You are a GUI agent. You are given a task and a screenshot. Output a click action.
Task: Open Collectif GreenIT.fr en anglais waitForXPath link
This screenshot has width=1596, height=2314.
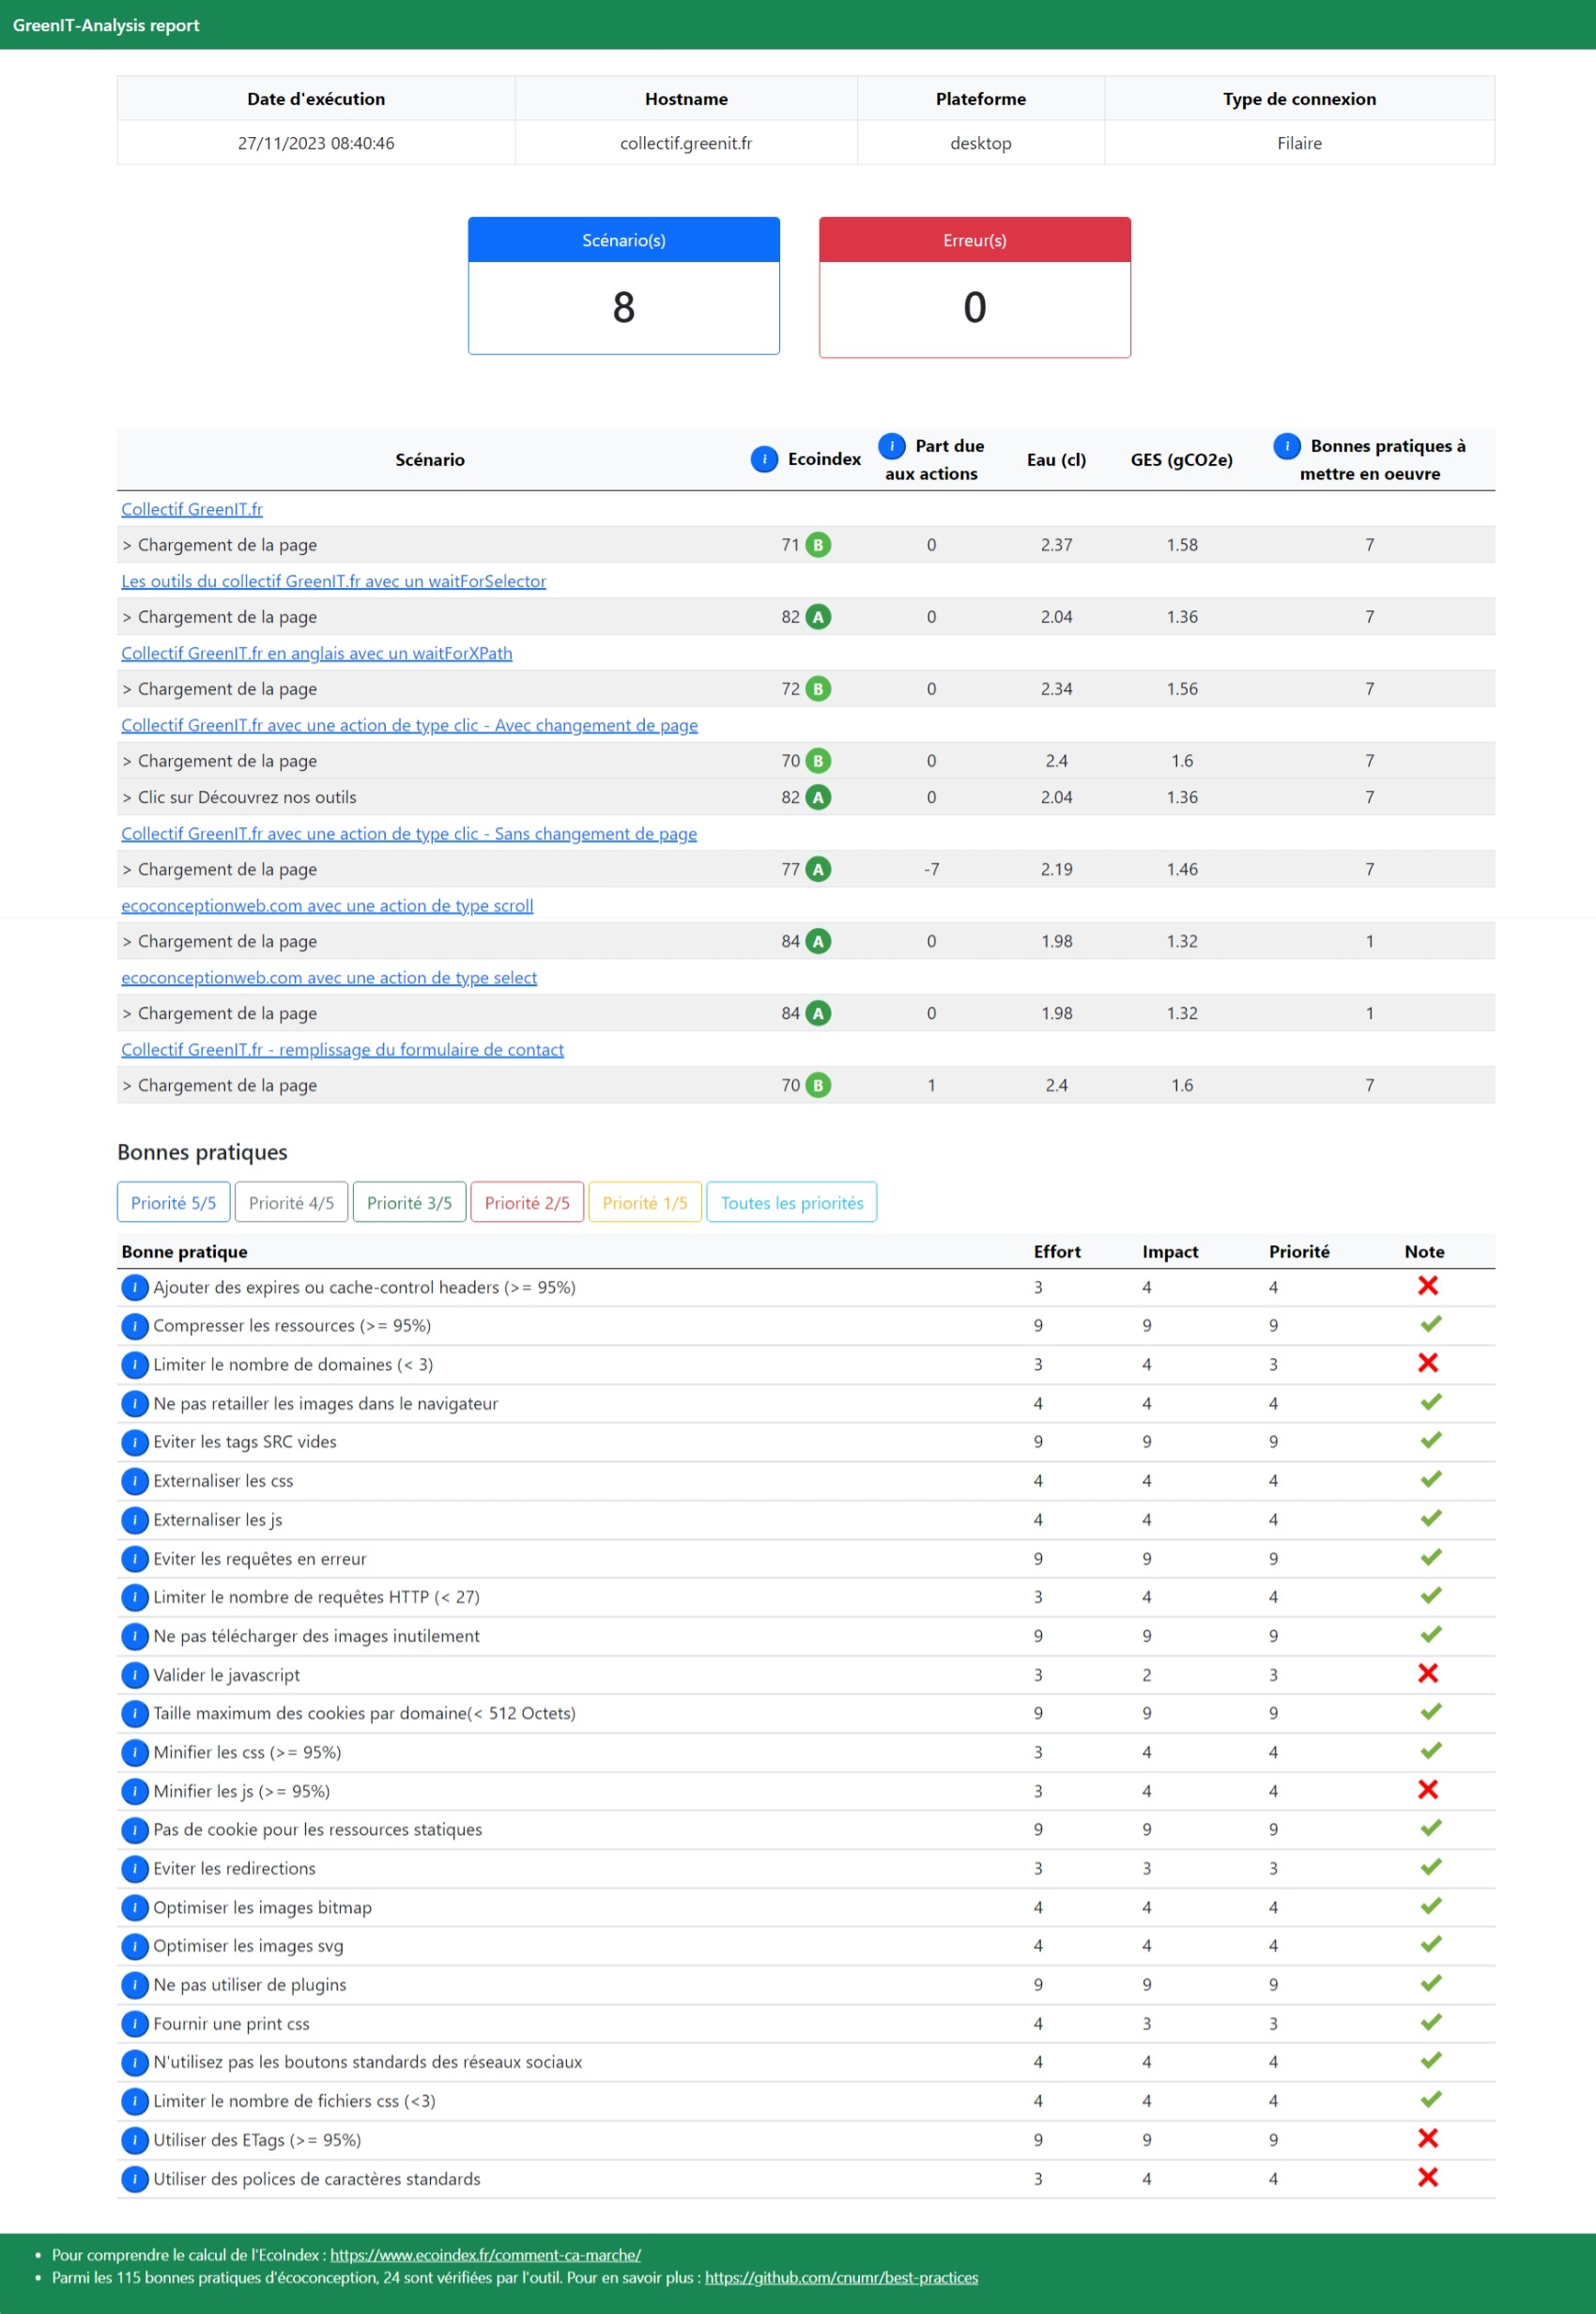pos(317,654)
